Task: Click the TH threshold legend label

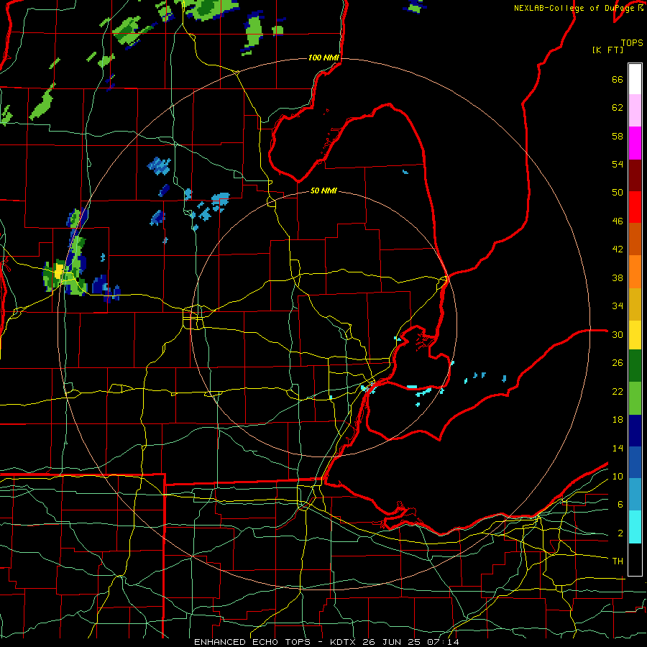Action: [x=618, y=561]
